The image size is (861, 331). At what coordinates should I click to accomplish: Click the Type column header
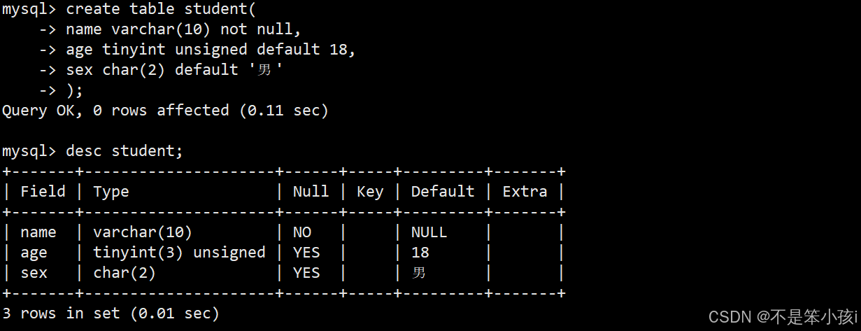[111, 192]
